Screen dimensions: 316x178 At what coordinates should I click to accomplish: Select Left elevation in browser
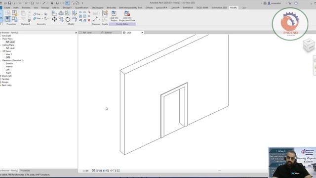7,70
